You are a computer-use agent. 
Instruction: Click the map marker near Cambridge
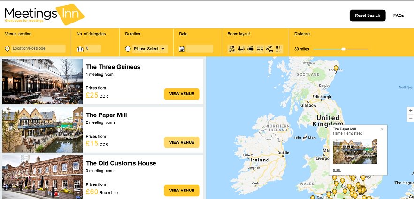(x=363, y=178)
